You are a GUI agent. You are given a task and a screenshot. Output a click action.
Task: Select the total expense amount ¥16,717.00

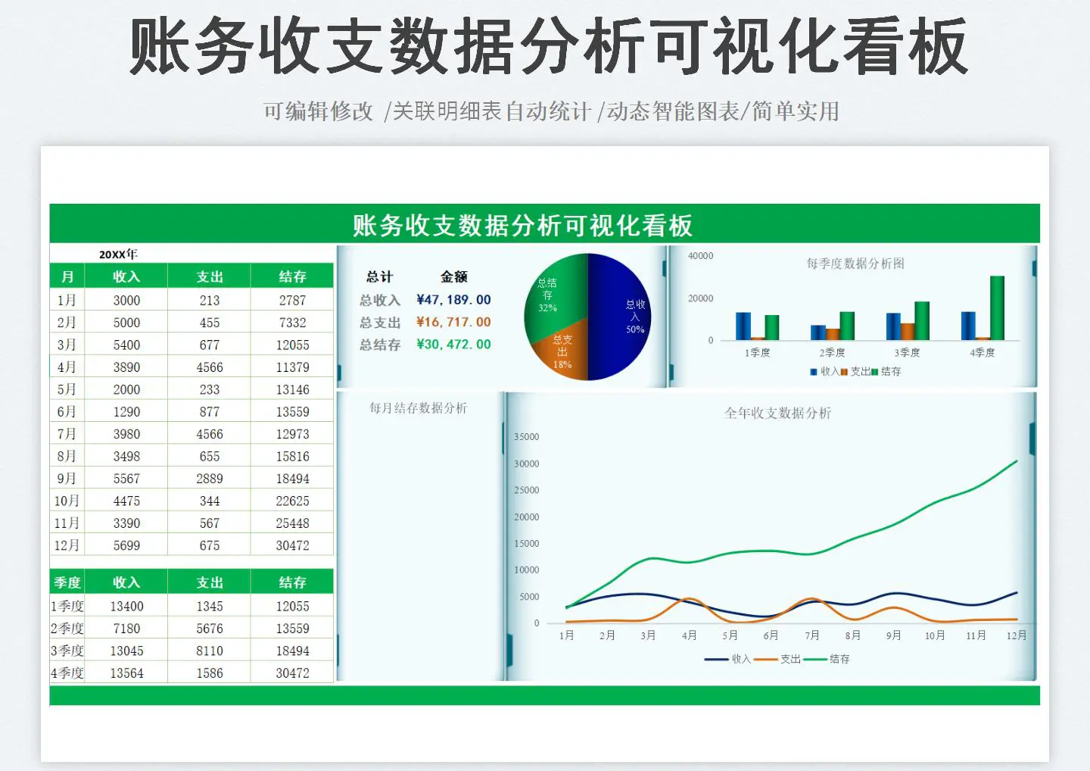point(453,322)
